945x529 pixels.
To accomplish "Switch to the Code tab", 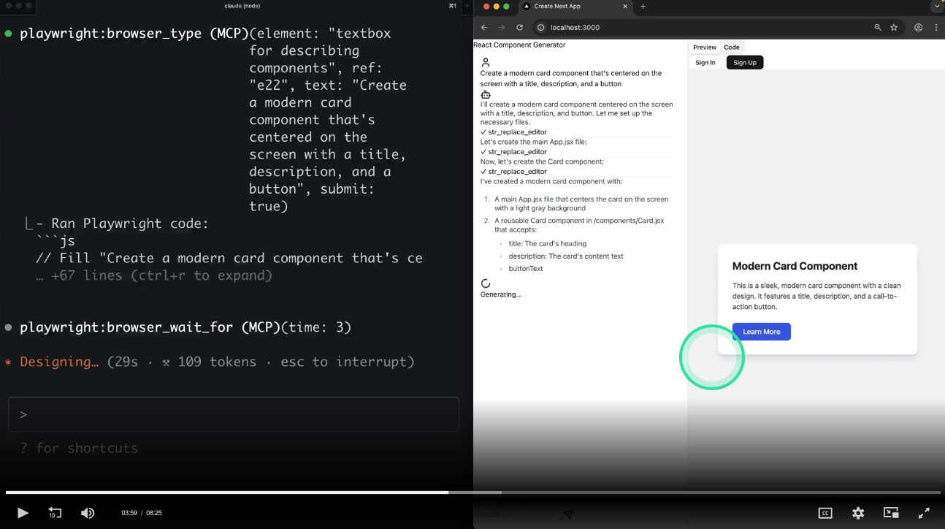I will click(x=732, y=47).
